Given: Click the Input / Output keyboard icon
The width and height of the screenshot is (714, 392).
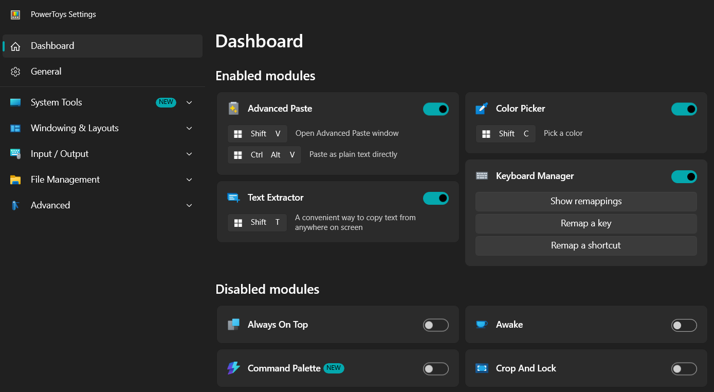Looking at the screenshot, I should 15,154.
